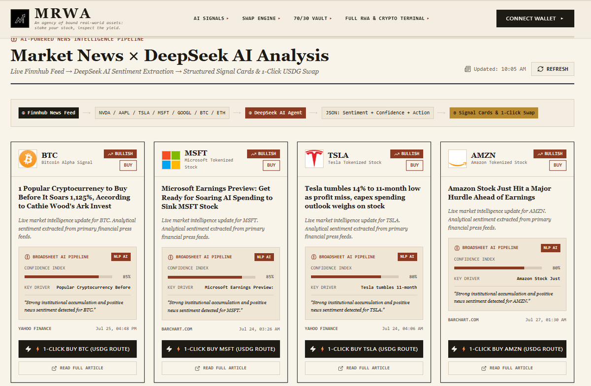The width and height of the screenshot is (591, 386).
Task: Click the TSLA confidence index bar
Action: [355, 277]
